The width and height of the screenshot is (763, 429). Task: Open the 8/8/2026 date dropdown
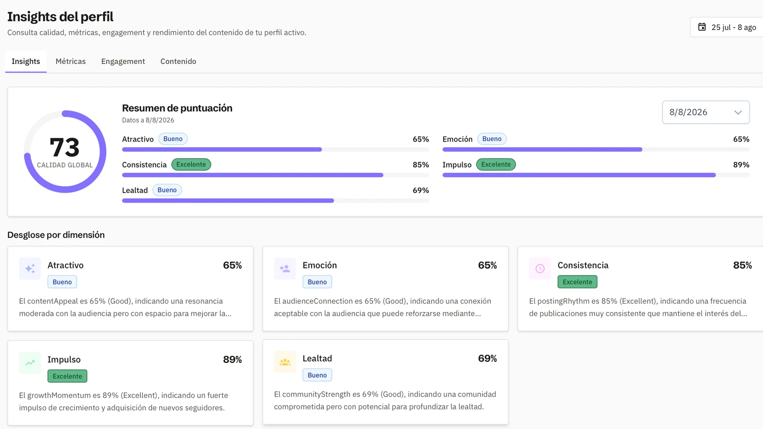pyautogui.click(x=706, y=112)
